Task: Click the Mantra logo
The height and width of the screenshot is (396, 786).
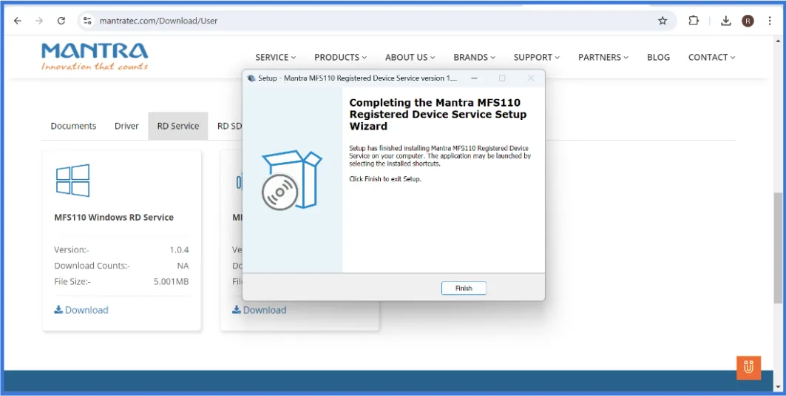Action: point(95,56)
